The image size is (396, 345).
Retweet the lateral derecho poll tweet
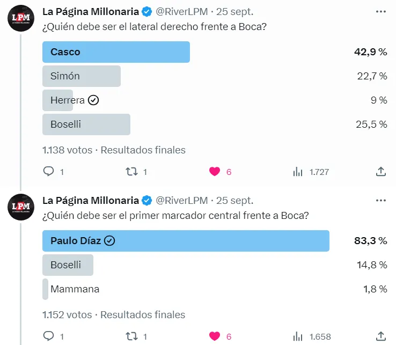131,172
